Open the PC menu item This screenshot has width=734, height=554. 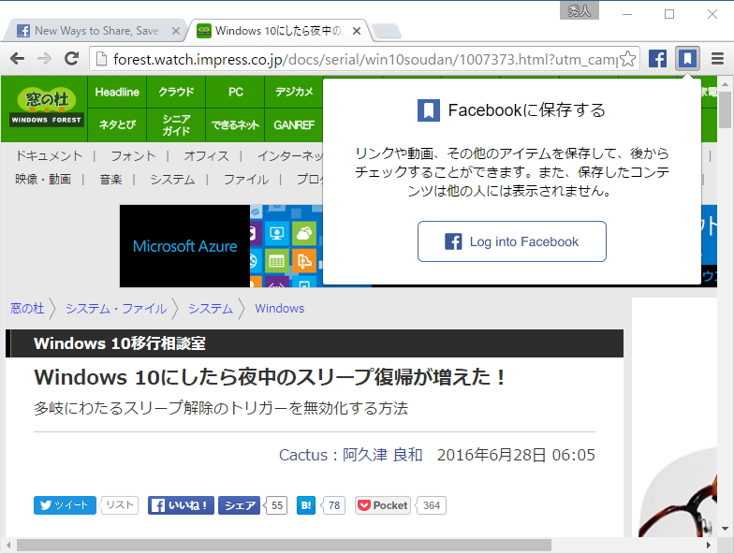point(235,92)
